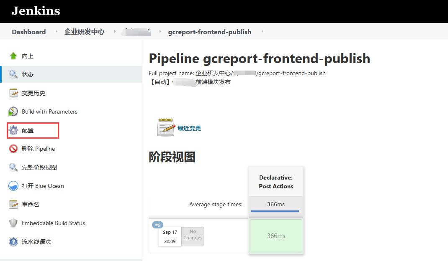Go to Dashboard in breadcrumb
Image resolution: width=448 pixels, height=261 pixels.
(29, 32)
